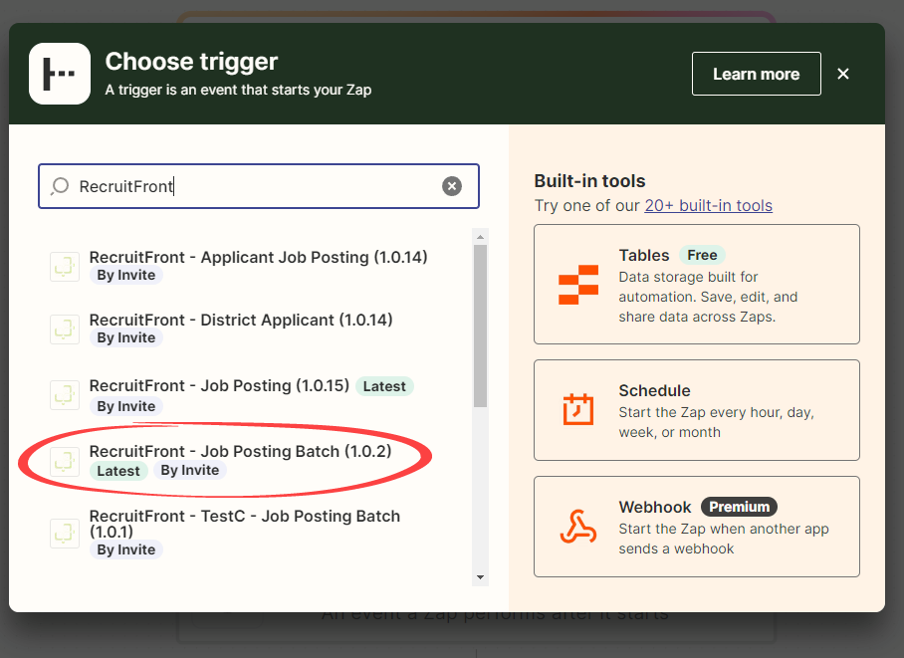Choose the Webhook built-in tool card
The height and width of the screenshot is (658, 904).
[x=697, y=527]
